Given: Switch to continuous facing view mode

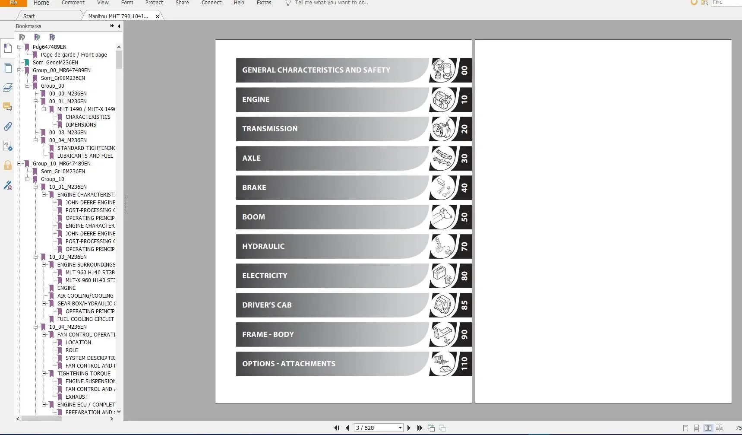Looking at the screenshot, I should coord(719,428).
